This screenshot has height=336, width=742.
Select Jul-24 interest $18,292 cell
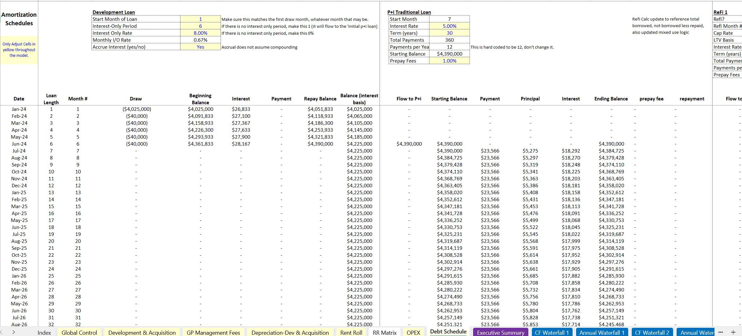(571, 151)
